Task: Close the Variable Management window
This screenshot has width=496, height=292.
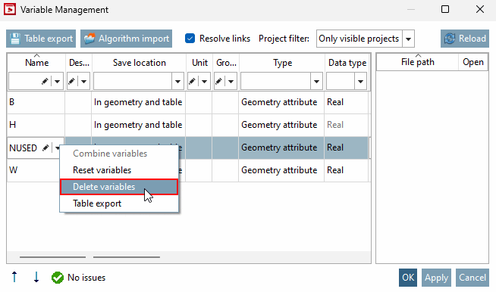Action: 480,9
